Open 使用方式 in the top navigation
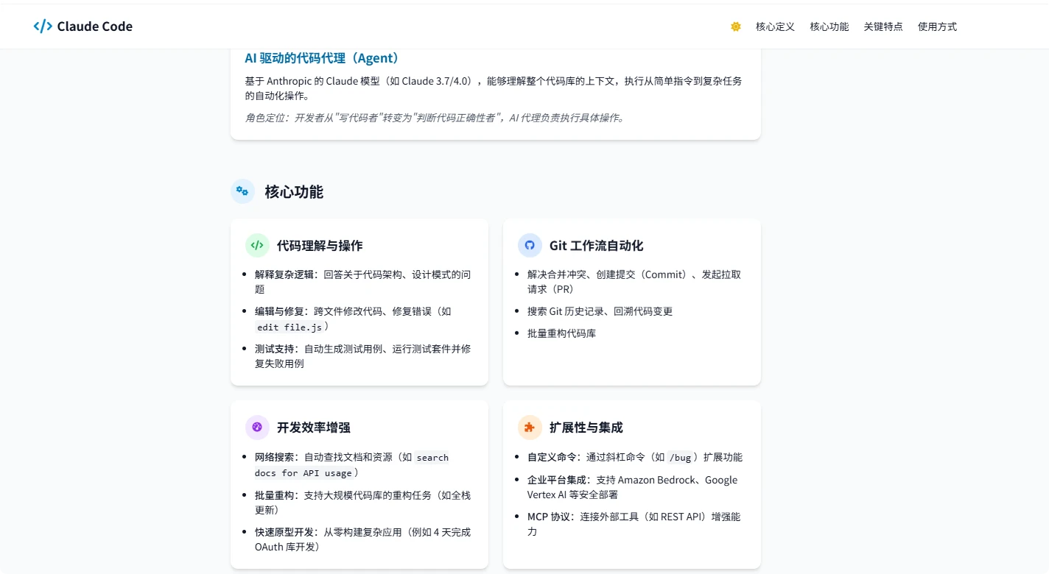Screen dimensions: 1049x574 click(937, 26)
